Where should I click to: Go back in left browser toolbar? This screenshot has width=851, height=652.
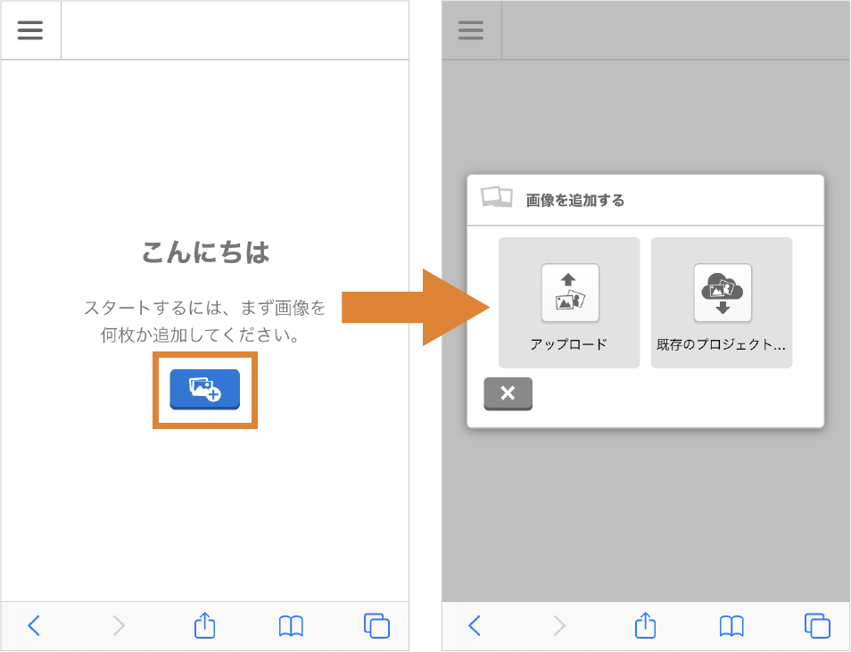point(34,625)
